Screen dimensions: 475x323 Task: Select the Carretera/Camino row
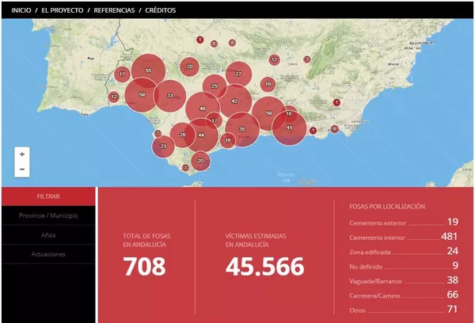coord(404,294)
